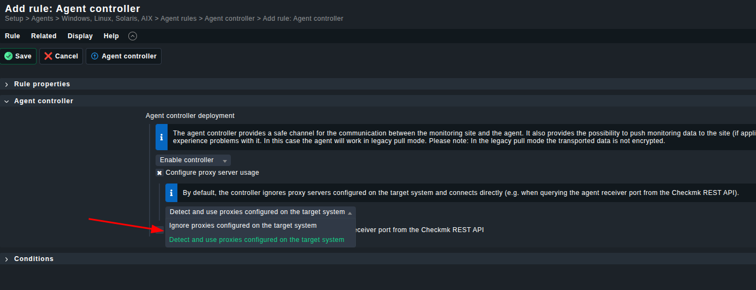Viewport: 756px width, 290px height.
Task: Choose the green Detect and use proxies option
Action: 257,240
